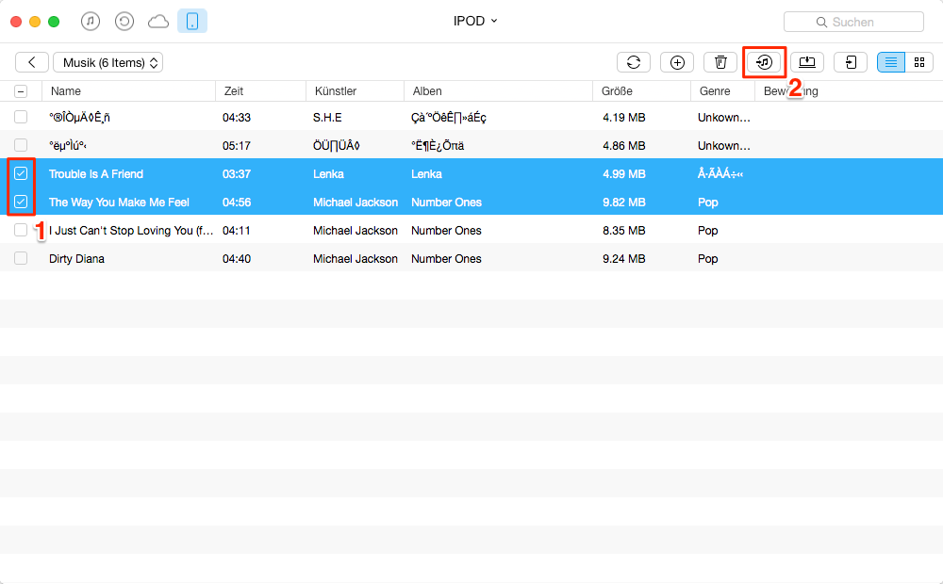This screenshot has height=584, width=943.
Task: Delete selected songs with trash icon
Action: [x=720, y=62]
